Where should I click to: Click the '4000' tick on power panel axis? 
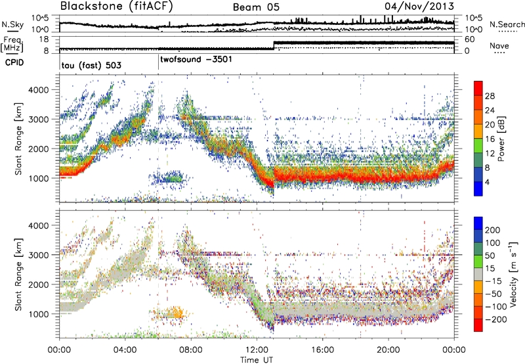point(39,90)
